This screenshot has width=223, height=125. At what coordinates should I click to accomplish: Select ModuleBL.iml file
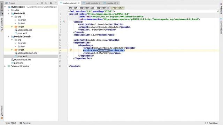click(25, 30)
